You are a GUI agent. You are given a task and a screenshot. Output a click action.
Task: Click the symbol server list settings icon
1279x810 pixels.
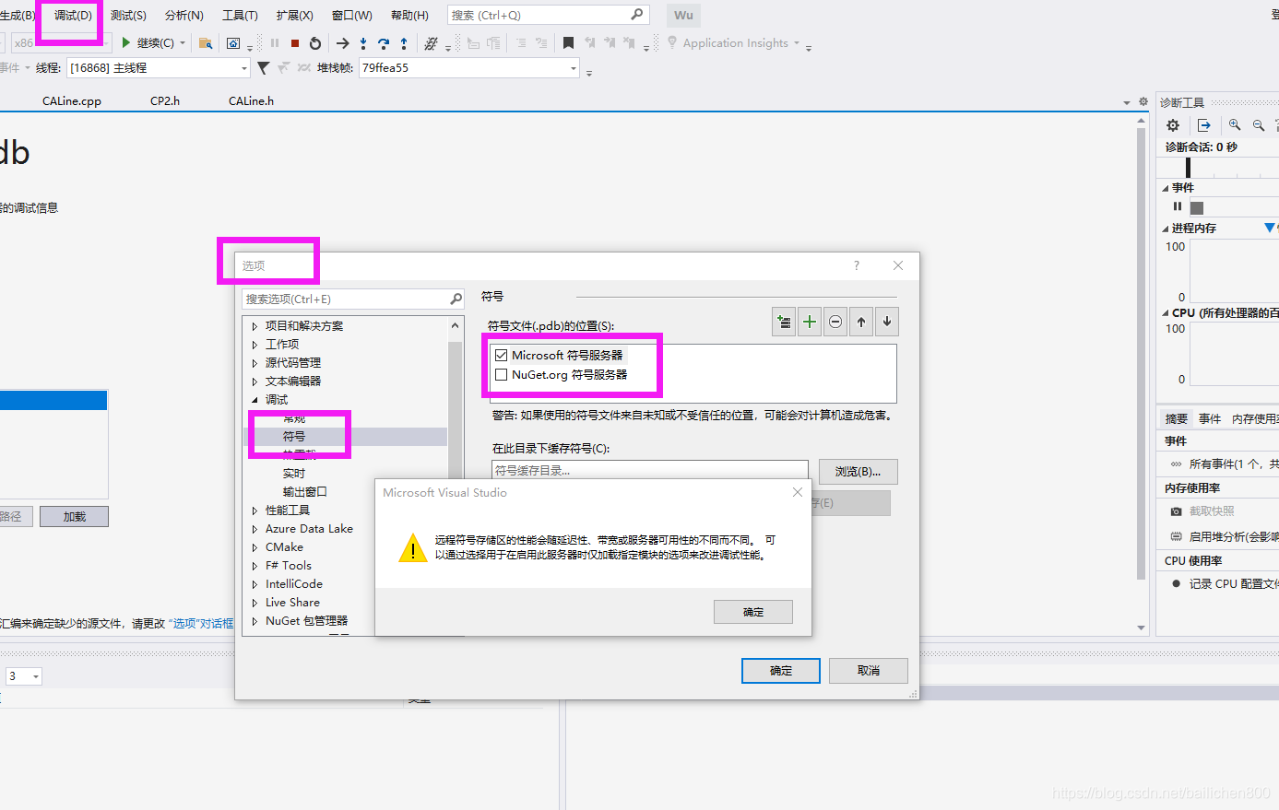(x=784, y=322)
